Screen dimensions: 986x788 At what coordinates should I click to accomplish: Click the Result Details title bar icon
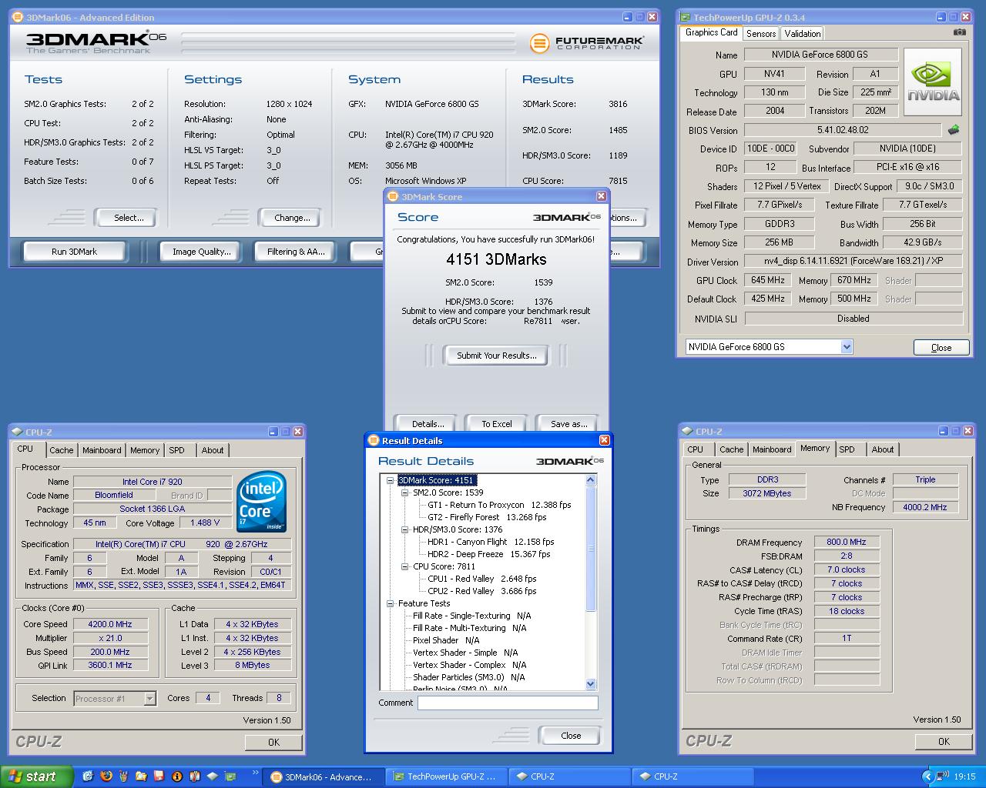click(x=374, y=440)
